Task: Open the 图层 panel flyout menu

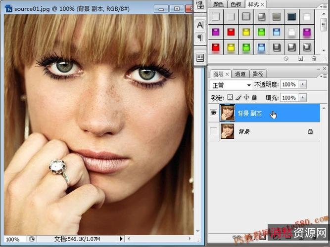Action: click(x=324, y=76)
